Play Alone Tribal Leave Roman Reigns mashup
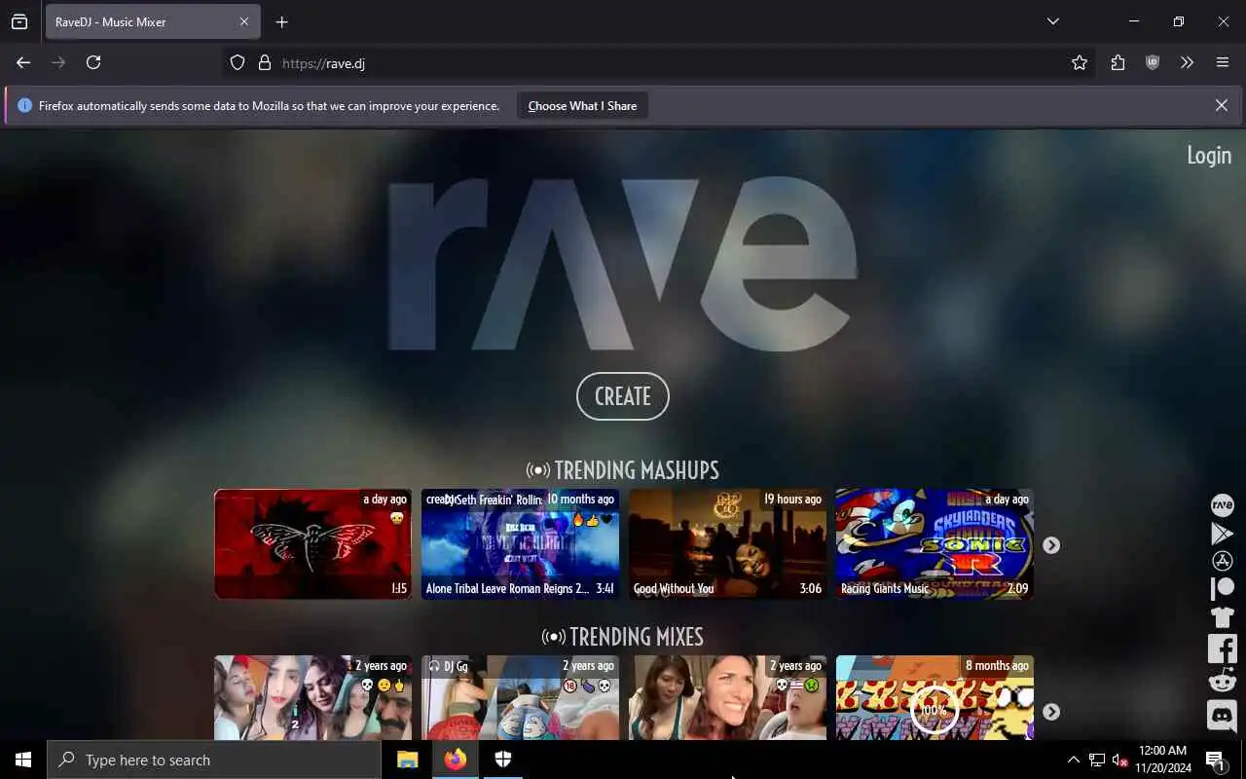 520,544
